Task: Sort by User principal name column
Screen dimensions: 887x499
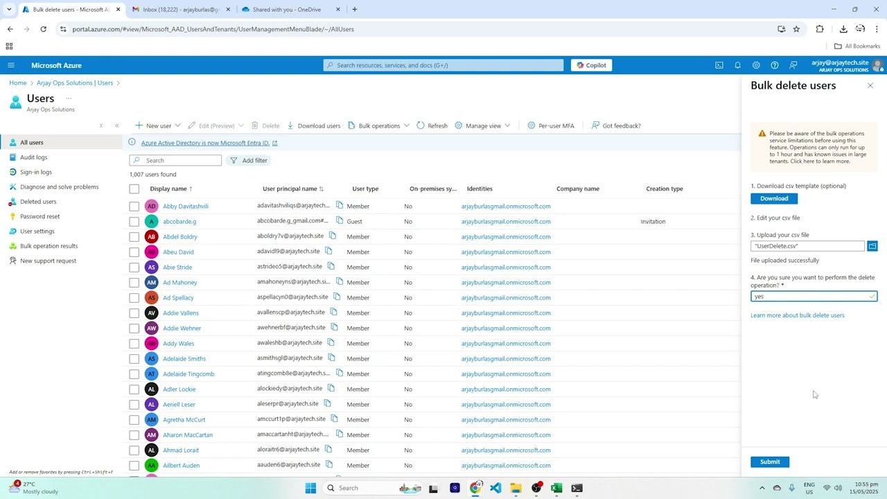Action: (x=293, y=189)
